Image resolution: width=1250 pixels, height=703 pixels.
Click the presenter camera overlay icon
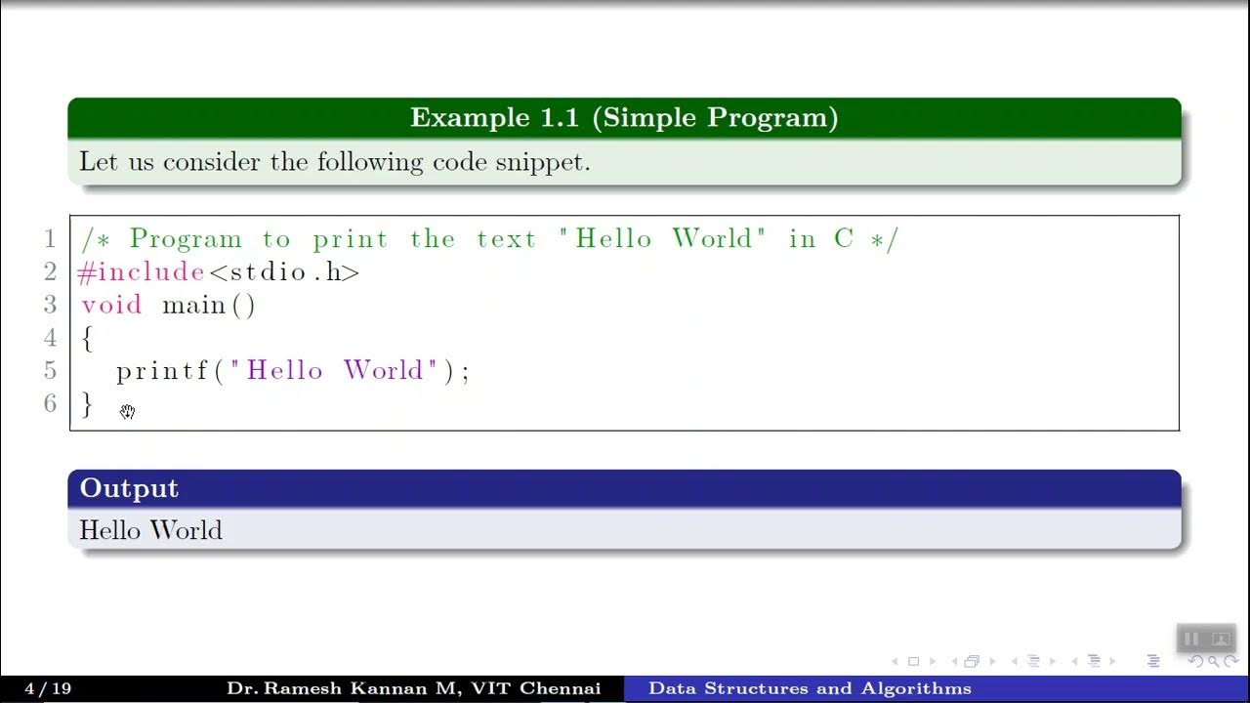[x=1221, y=639]
